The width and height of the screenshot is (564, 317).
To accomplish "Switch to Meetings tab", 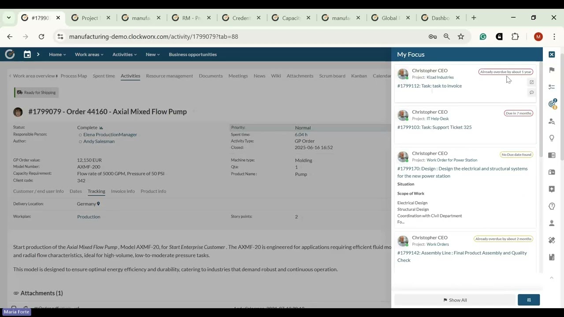I will tap(238, 76).
